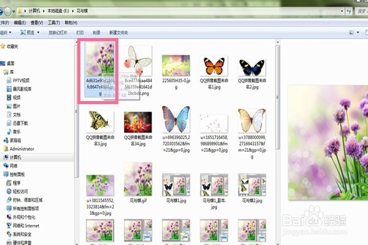Select the 花与蝶1_副本.jpg file
This screenshot has width=368, height=245.
[x=214, y=192]
